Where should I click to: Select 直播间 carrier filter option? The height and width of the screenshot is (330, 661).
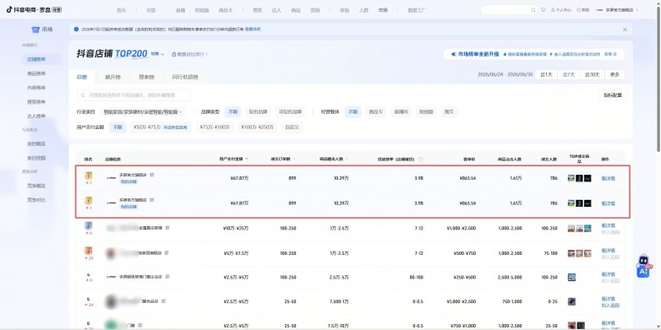click(x=401, y=112)
